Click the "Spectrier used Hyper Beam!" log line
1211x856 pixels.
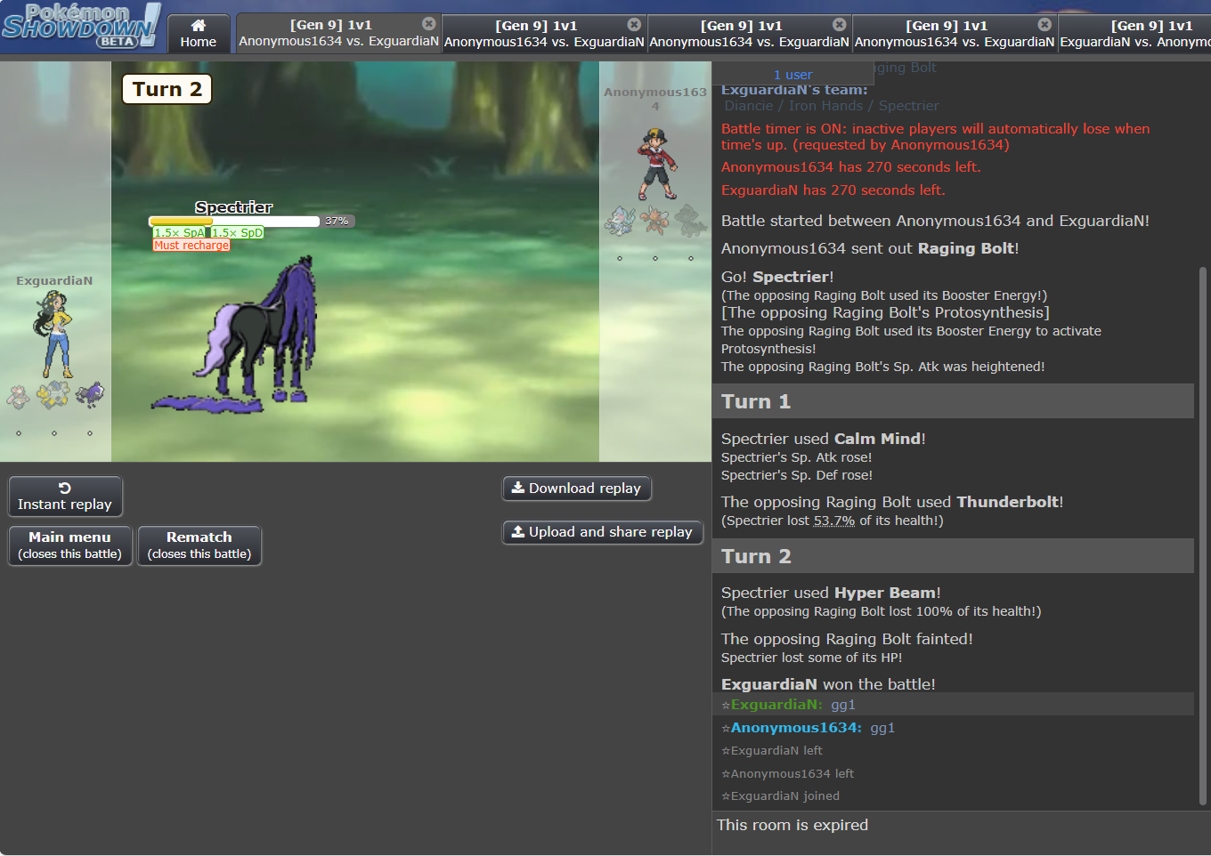[x=831, y=593]
